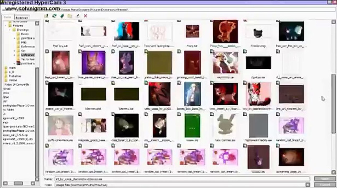The height and width of the screenshot is (188, 337).
Task: Select the Pictures folder in the tree
Action: 18,26
